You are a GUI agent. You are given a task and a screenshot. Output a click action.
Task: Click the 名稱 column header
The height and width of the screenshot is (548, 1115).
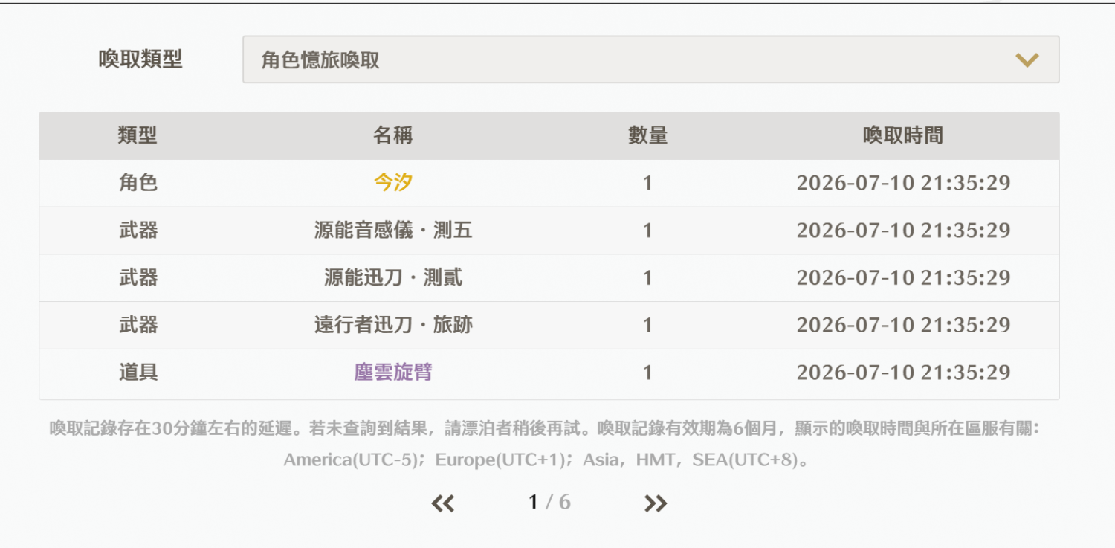392,135
